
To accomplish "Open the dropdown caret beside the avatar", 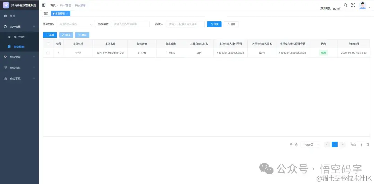I will point(369,7).
